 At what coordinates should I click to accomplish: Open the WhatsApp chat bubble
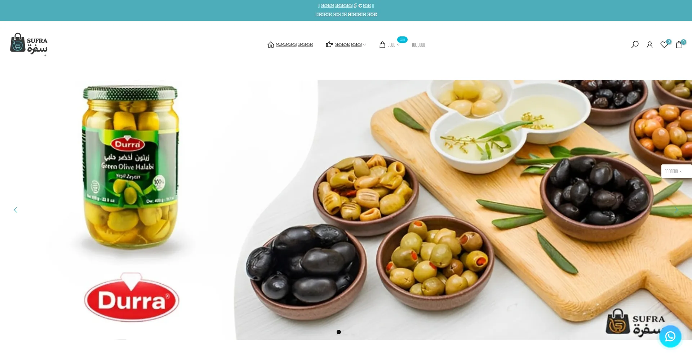point(670,336)
